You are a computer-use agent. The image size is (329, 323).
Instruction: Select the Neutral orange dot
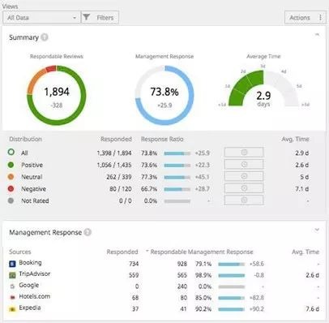point(11,177)
